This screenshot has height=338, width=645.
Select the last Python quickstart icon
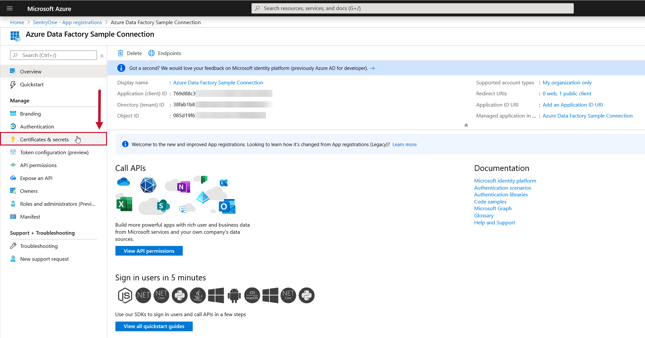[307, 295]
